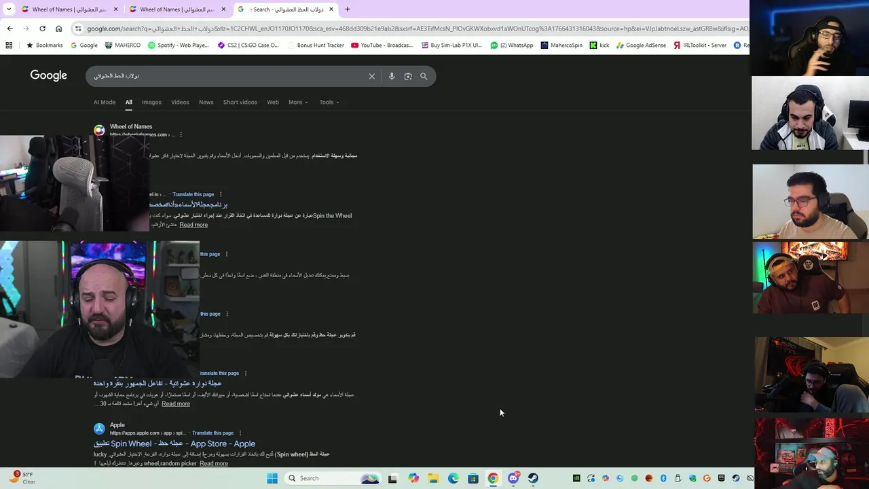869x489 pixels.
Task: View site information icon in address bar
Action: pos(79,29)
